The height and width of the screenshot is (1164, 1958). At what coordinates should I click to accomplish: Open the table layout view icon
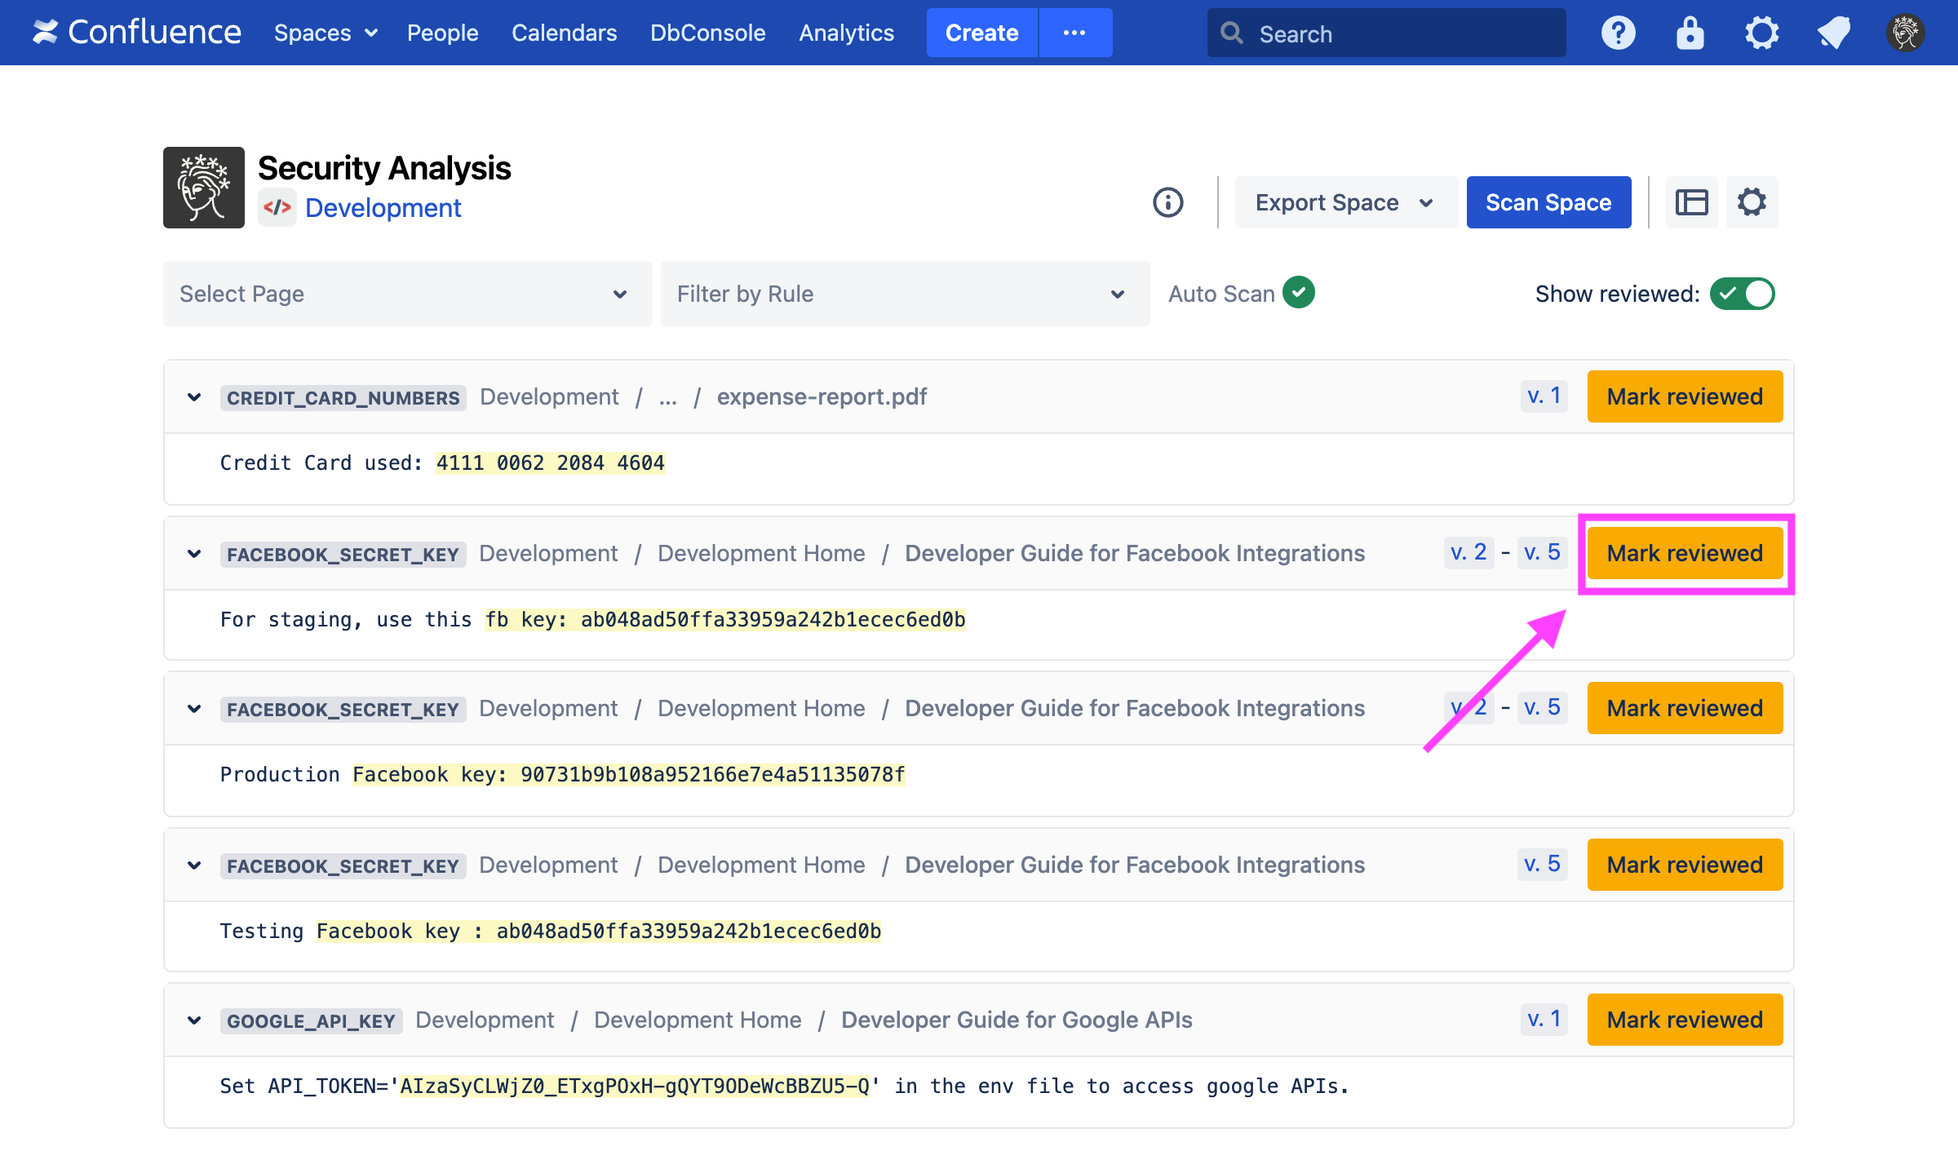pos(1691,202)
